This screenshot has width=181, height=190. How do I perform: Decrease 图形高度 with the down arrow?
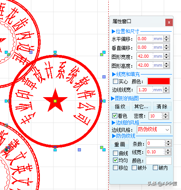[x=167, y=67]
